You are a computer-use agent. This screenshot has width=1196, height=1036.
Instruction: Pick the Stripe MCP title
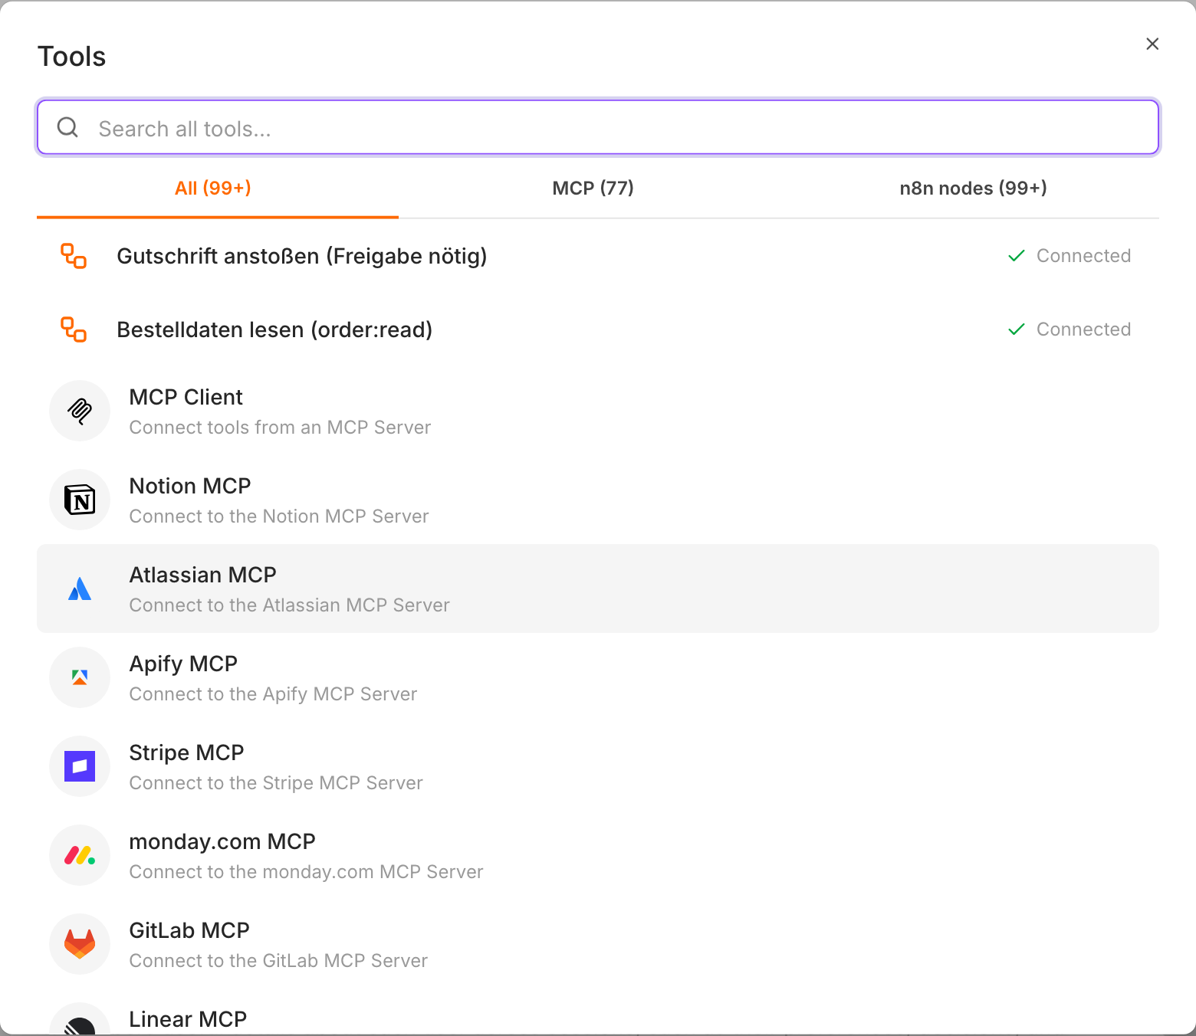click(186, 752)
